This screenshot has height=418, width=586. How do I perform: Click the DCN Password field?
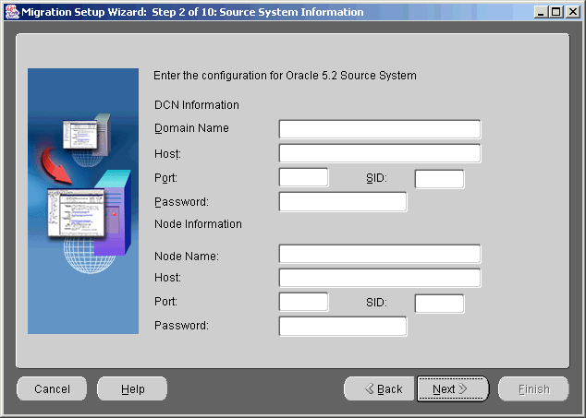[x=343, y=201]
